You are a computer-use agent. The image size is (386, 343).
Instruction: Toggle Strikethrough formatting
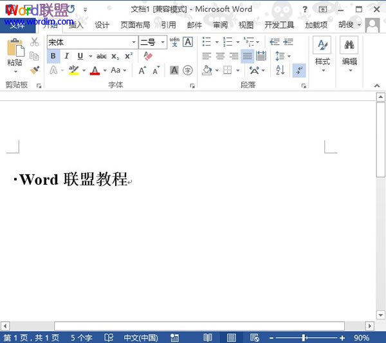[102, 57]
